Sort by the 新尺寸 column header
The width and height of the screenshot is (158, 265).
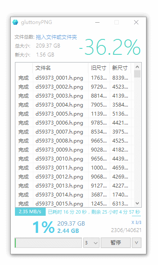click(120, 68)
